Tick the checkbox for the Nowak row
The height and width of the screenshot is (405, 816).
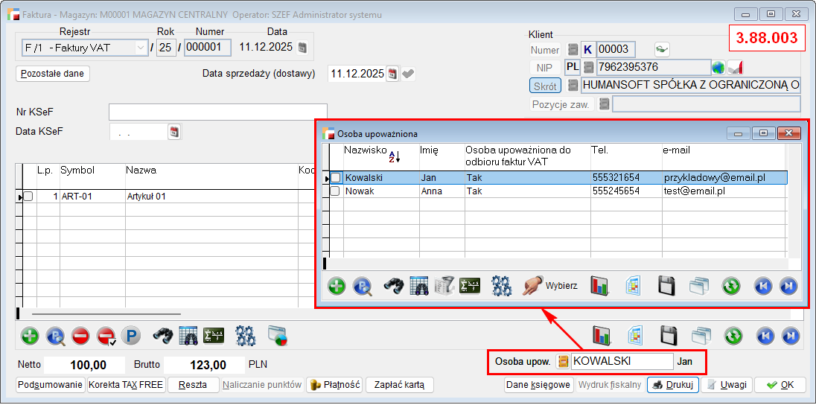click(336, 191)
